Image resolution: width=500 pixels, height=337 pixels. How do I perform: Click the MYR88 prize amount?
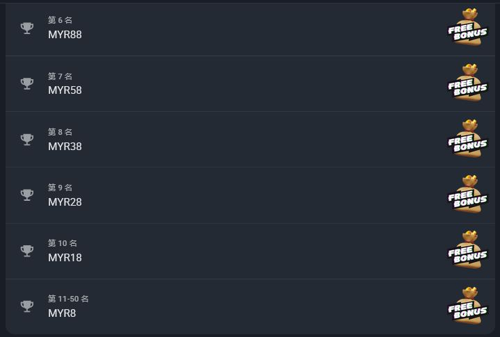tap(65, 35)
